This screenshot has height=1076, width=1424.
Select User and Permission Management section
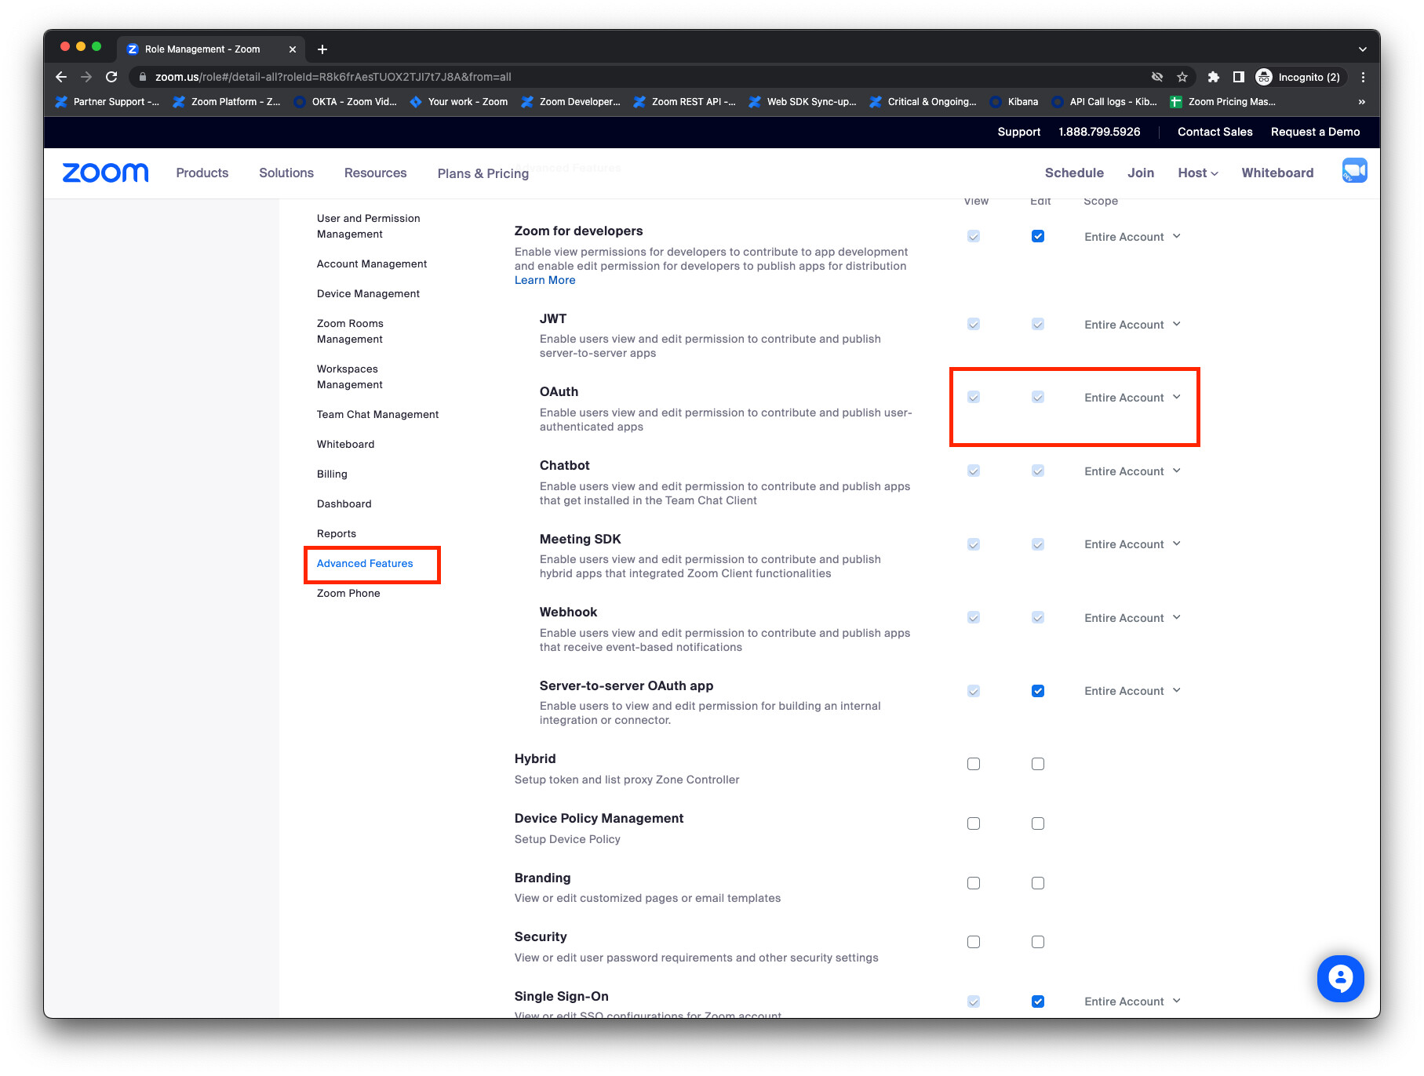[x=369, y=226]
